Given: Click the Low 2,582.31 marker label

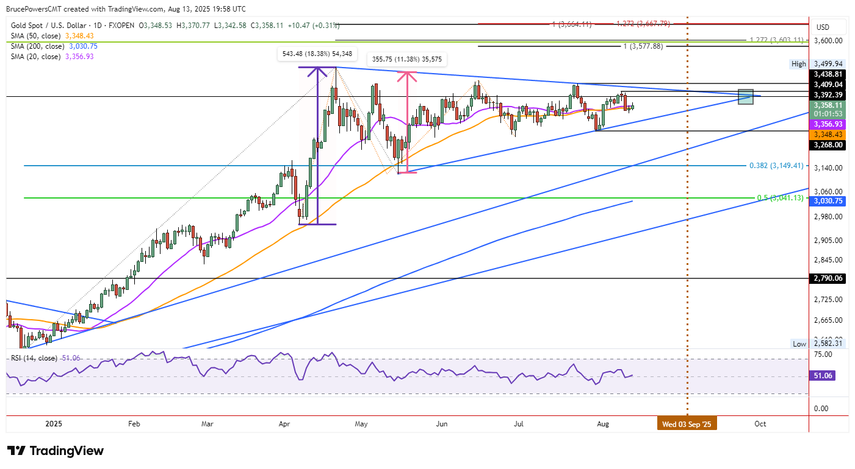Looking at the screenshot, I should coord(818,344).
